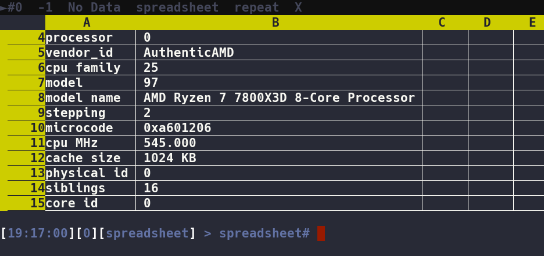Click the arrow marker in the top bar
This screenshot has width=544, height=256.
point(3,8)
